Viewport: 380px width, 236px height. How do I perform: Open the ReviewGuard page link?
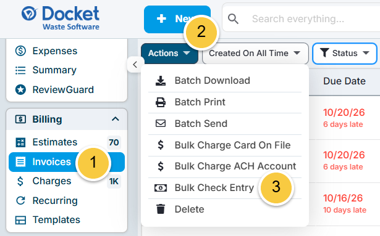[x=63, y=90]
